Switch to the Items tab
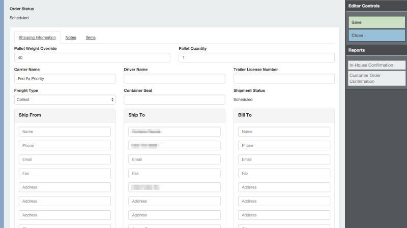The height and width of the screenshot is (228, 407). pos(90,38)
